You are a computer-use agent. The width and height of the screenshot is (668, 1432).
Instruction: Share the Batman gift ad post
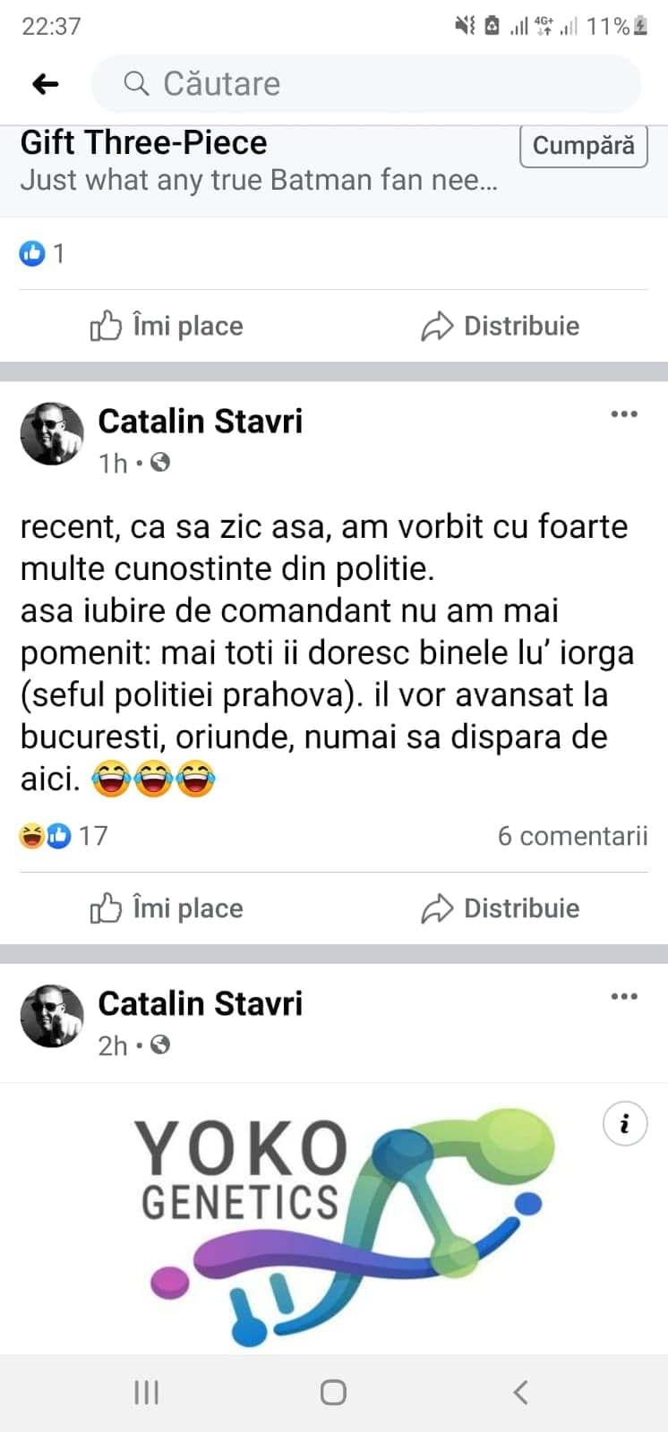coord(501,326)
